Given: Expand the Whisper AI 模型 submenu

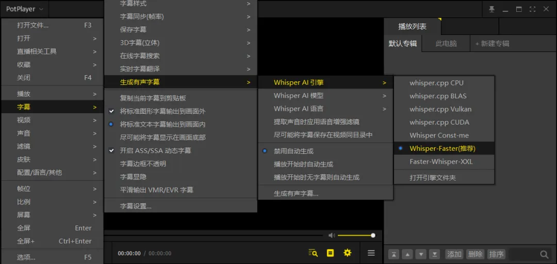Looking at the screenshot, I should [x=325, y=96].
